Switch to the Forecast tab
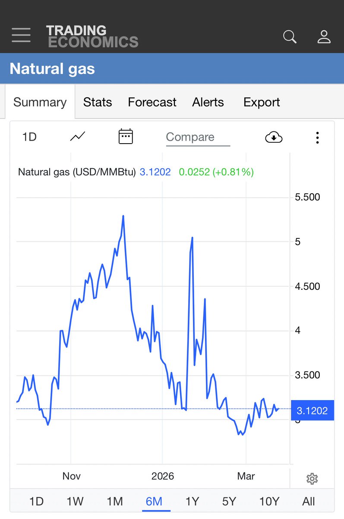This screenshot has height=519, width=344. pyautogui.click(x=152, y=102)
